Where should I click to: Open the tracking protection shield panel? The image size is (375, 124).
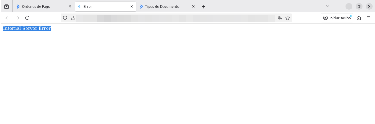pyautogui.click(x=65, y=18)
